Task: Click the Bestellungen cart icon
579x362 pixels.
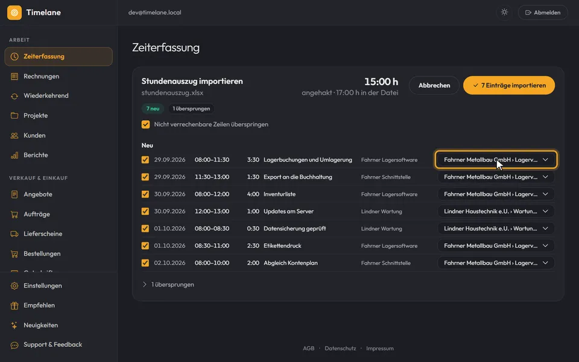Action: tap(14, 254)
